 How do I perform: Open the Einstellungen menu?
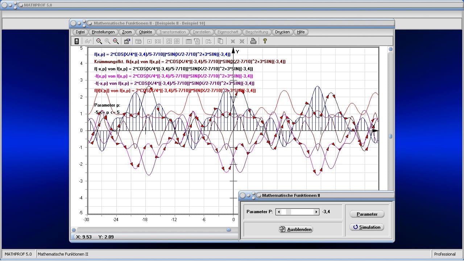pyautogui.click(x=103, y=32)
